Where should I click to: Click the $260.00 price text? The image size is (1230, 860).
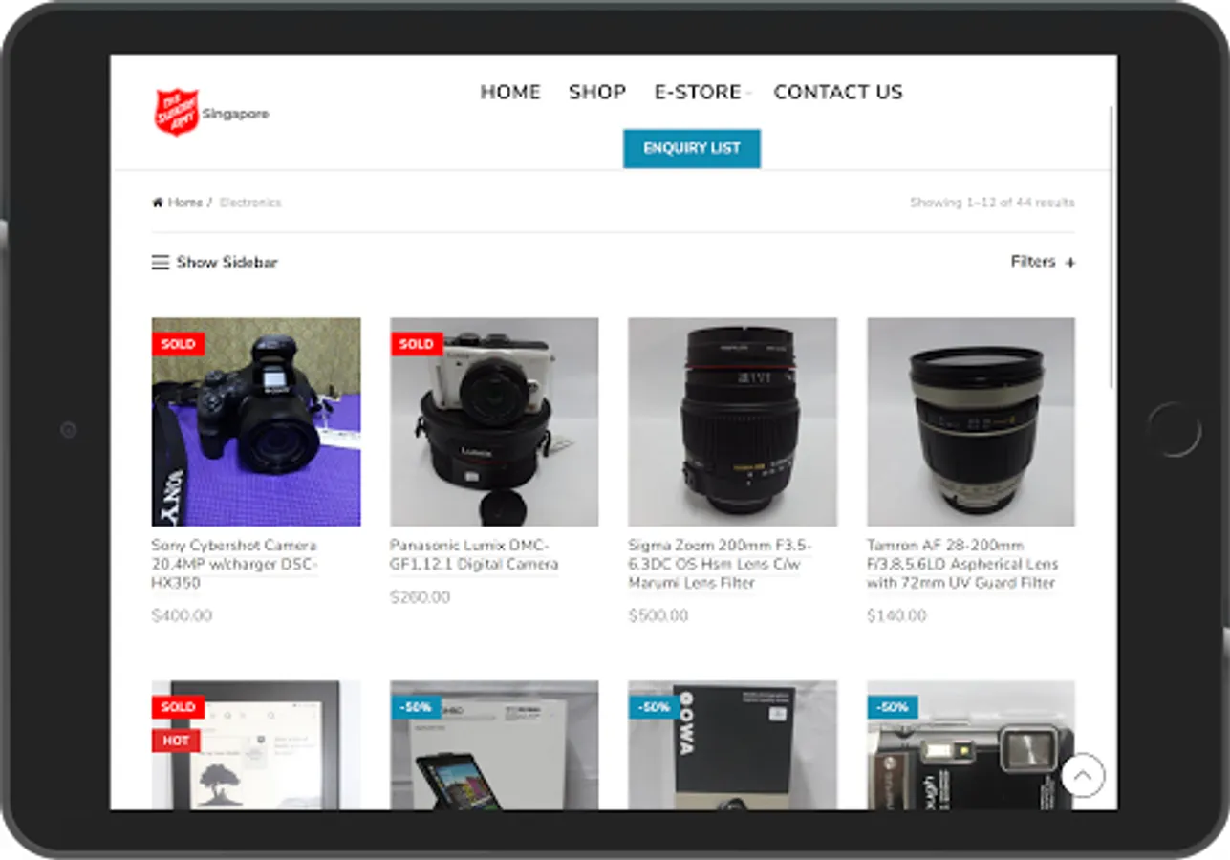(420, 597)
